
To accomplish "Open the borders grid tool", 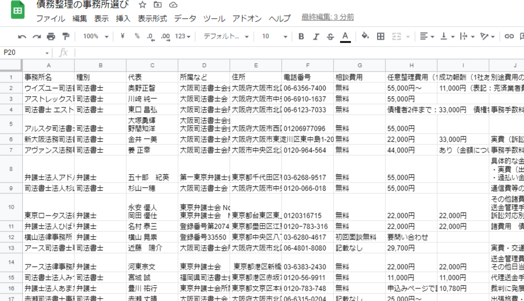I will [x=380, y=36].
